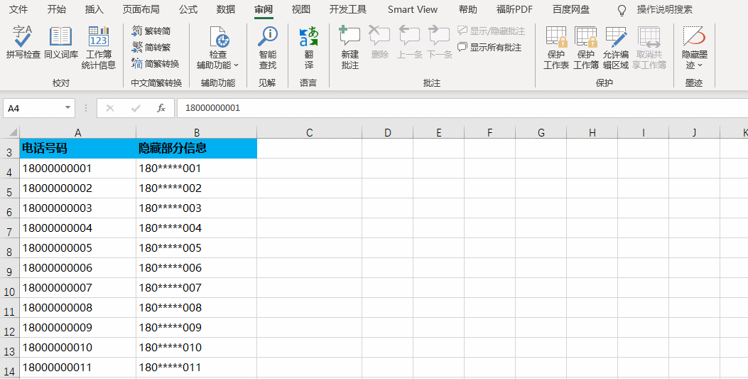Click the lightbulb 操作说明搜索 icon
The image size is (748, 379).
(622, 10)
